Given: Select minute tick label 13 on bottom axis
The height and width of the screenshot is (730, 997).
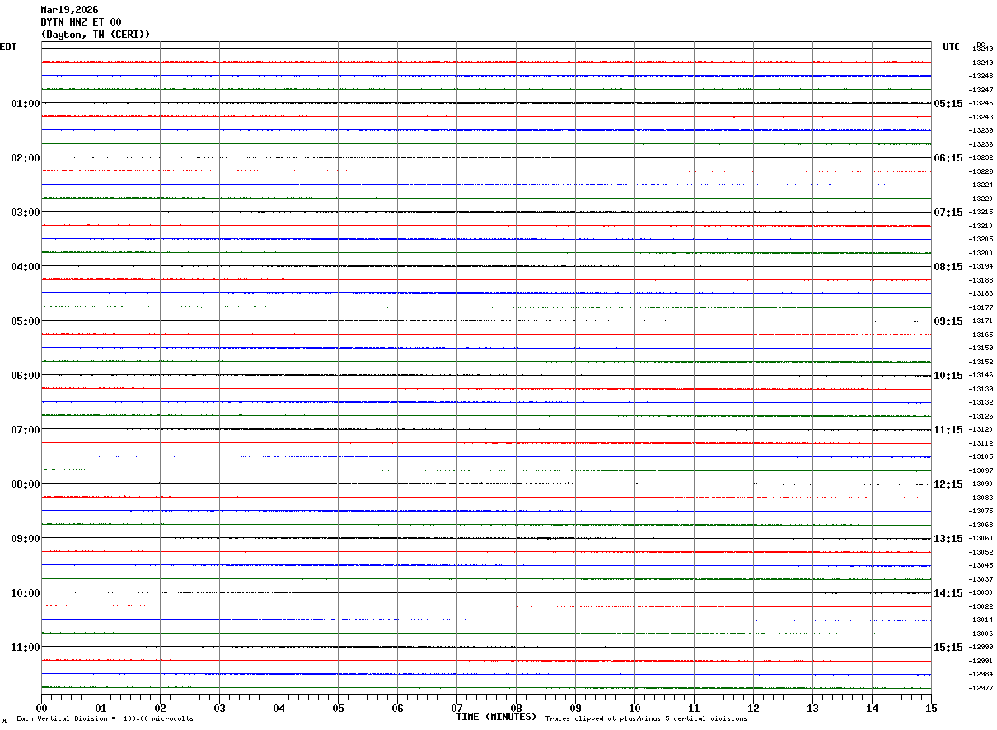Looking at the screenshot, I should pyautogui.click(x=812, y=708).
